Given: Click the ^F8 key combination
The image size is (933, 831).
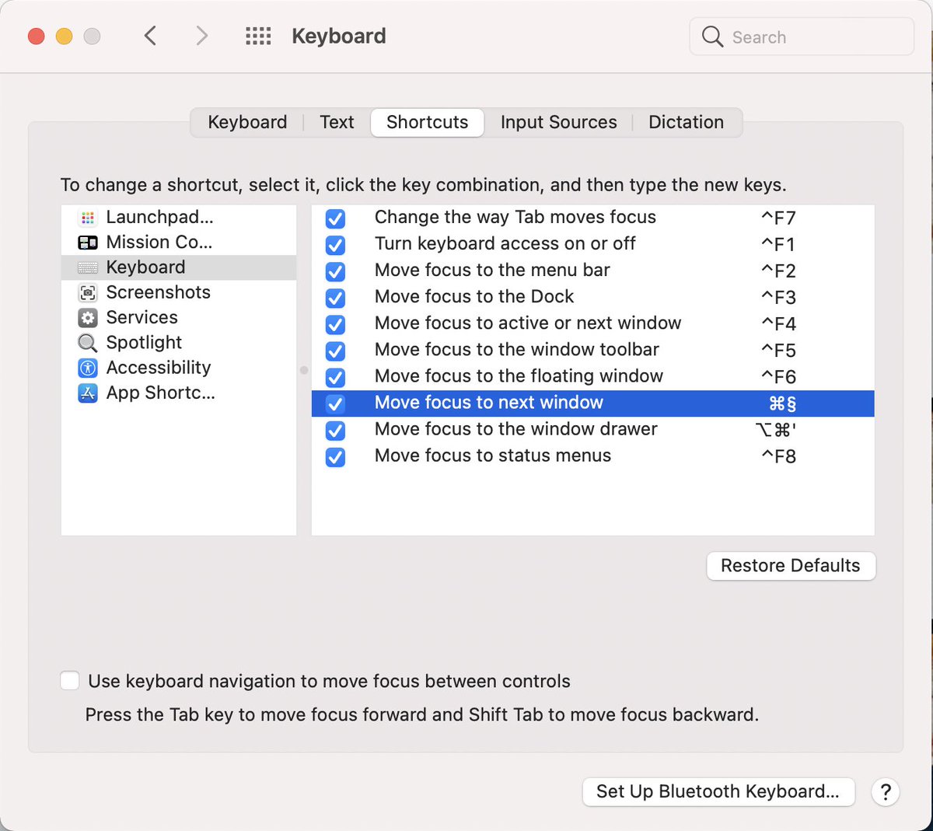Looking at the screenshot, I should tap(778, 456).
